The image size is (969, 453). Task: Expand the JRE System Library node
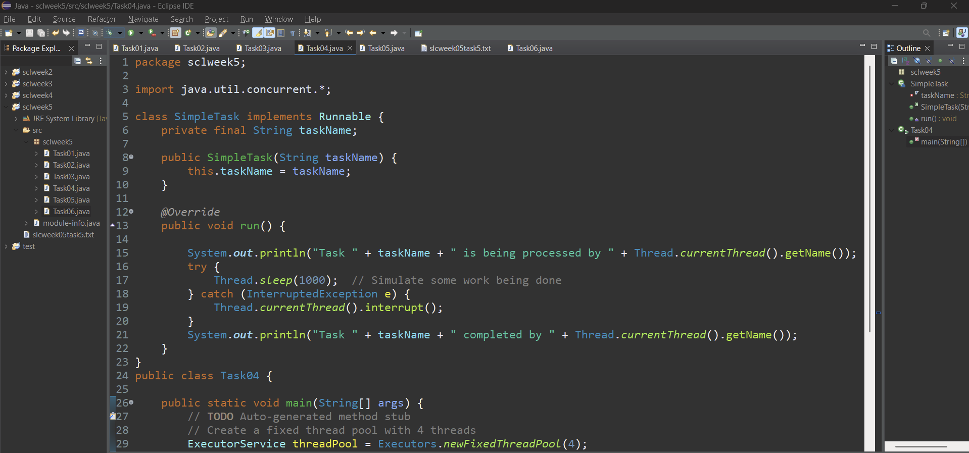click(16, 119)
